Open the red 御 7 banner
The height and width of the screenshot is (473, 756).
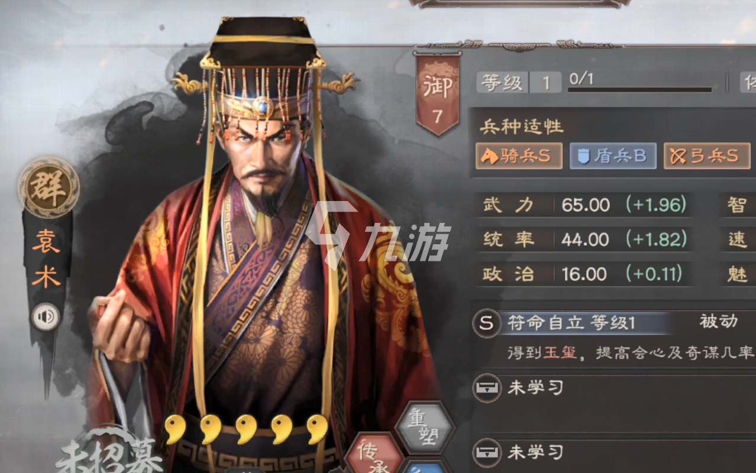coord(437,95)
